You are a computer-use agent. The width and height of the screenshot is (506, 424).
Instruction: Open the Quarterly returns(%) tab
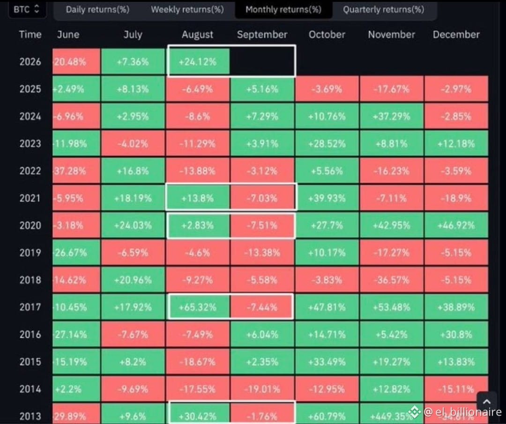tap(383, 10)
